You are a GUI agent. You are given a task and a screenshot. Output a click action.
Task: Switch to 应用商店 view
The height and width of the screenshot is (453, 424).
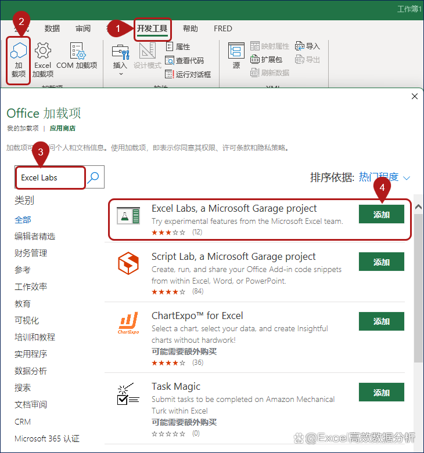click(63, 128)
